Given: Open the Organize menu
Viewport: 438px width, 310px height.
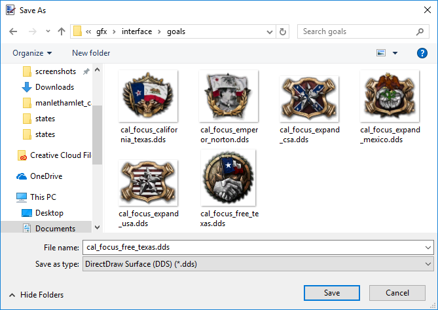Looking at the screenshot, I should pyautogui.click(x=32, y=53).
